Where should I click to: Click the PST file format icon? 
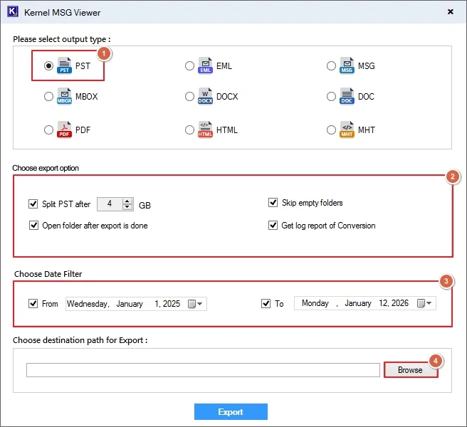64,65
